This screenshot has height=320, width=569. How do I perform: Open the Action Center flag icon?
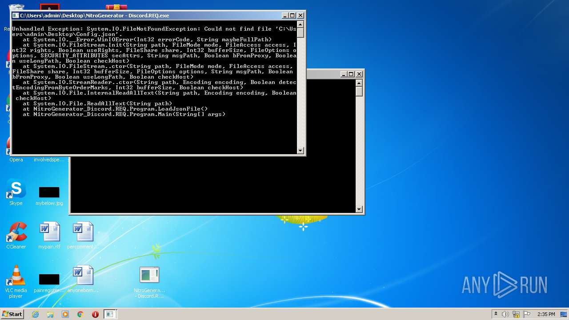[x=527, y=314]
